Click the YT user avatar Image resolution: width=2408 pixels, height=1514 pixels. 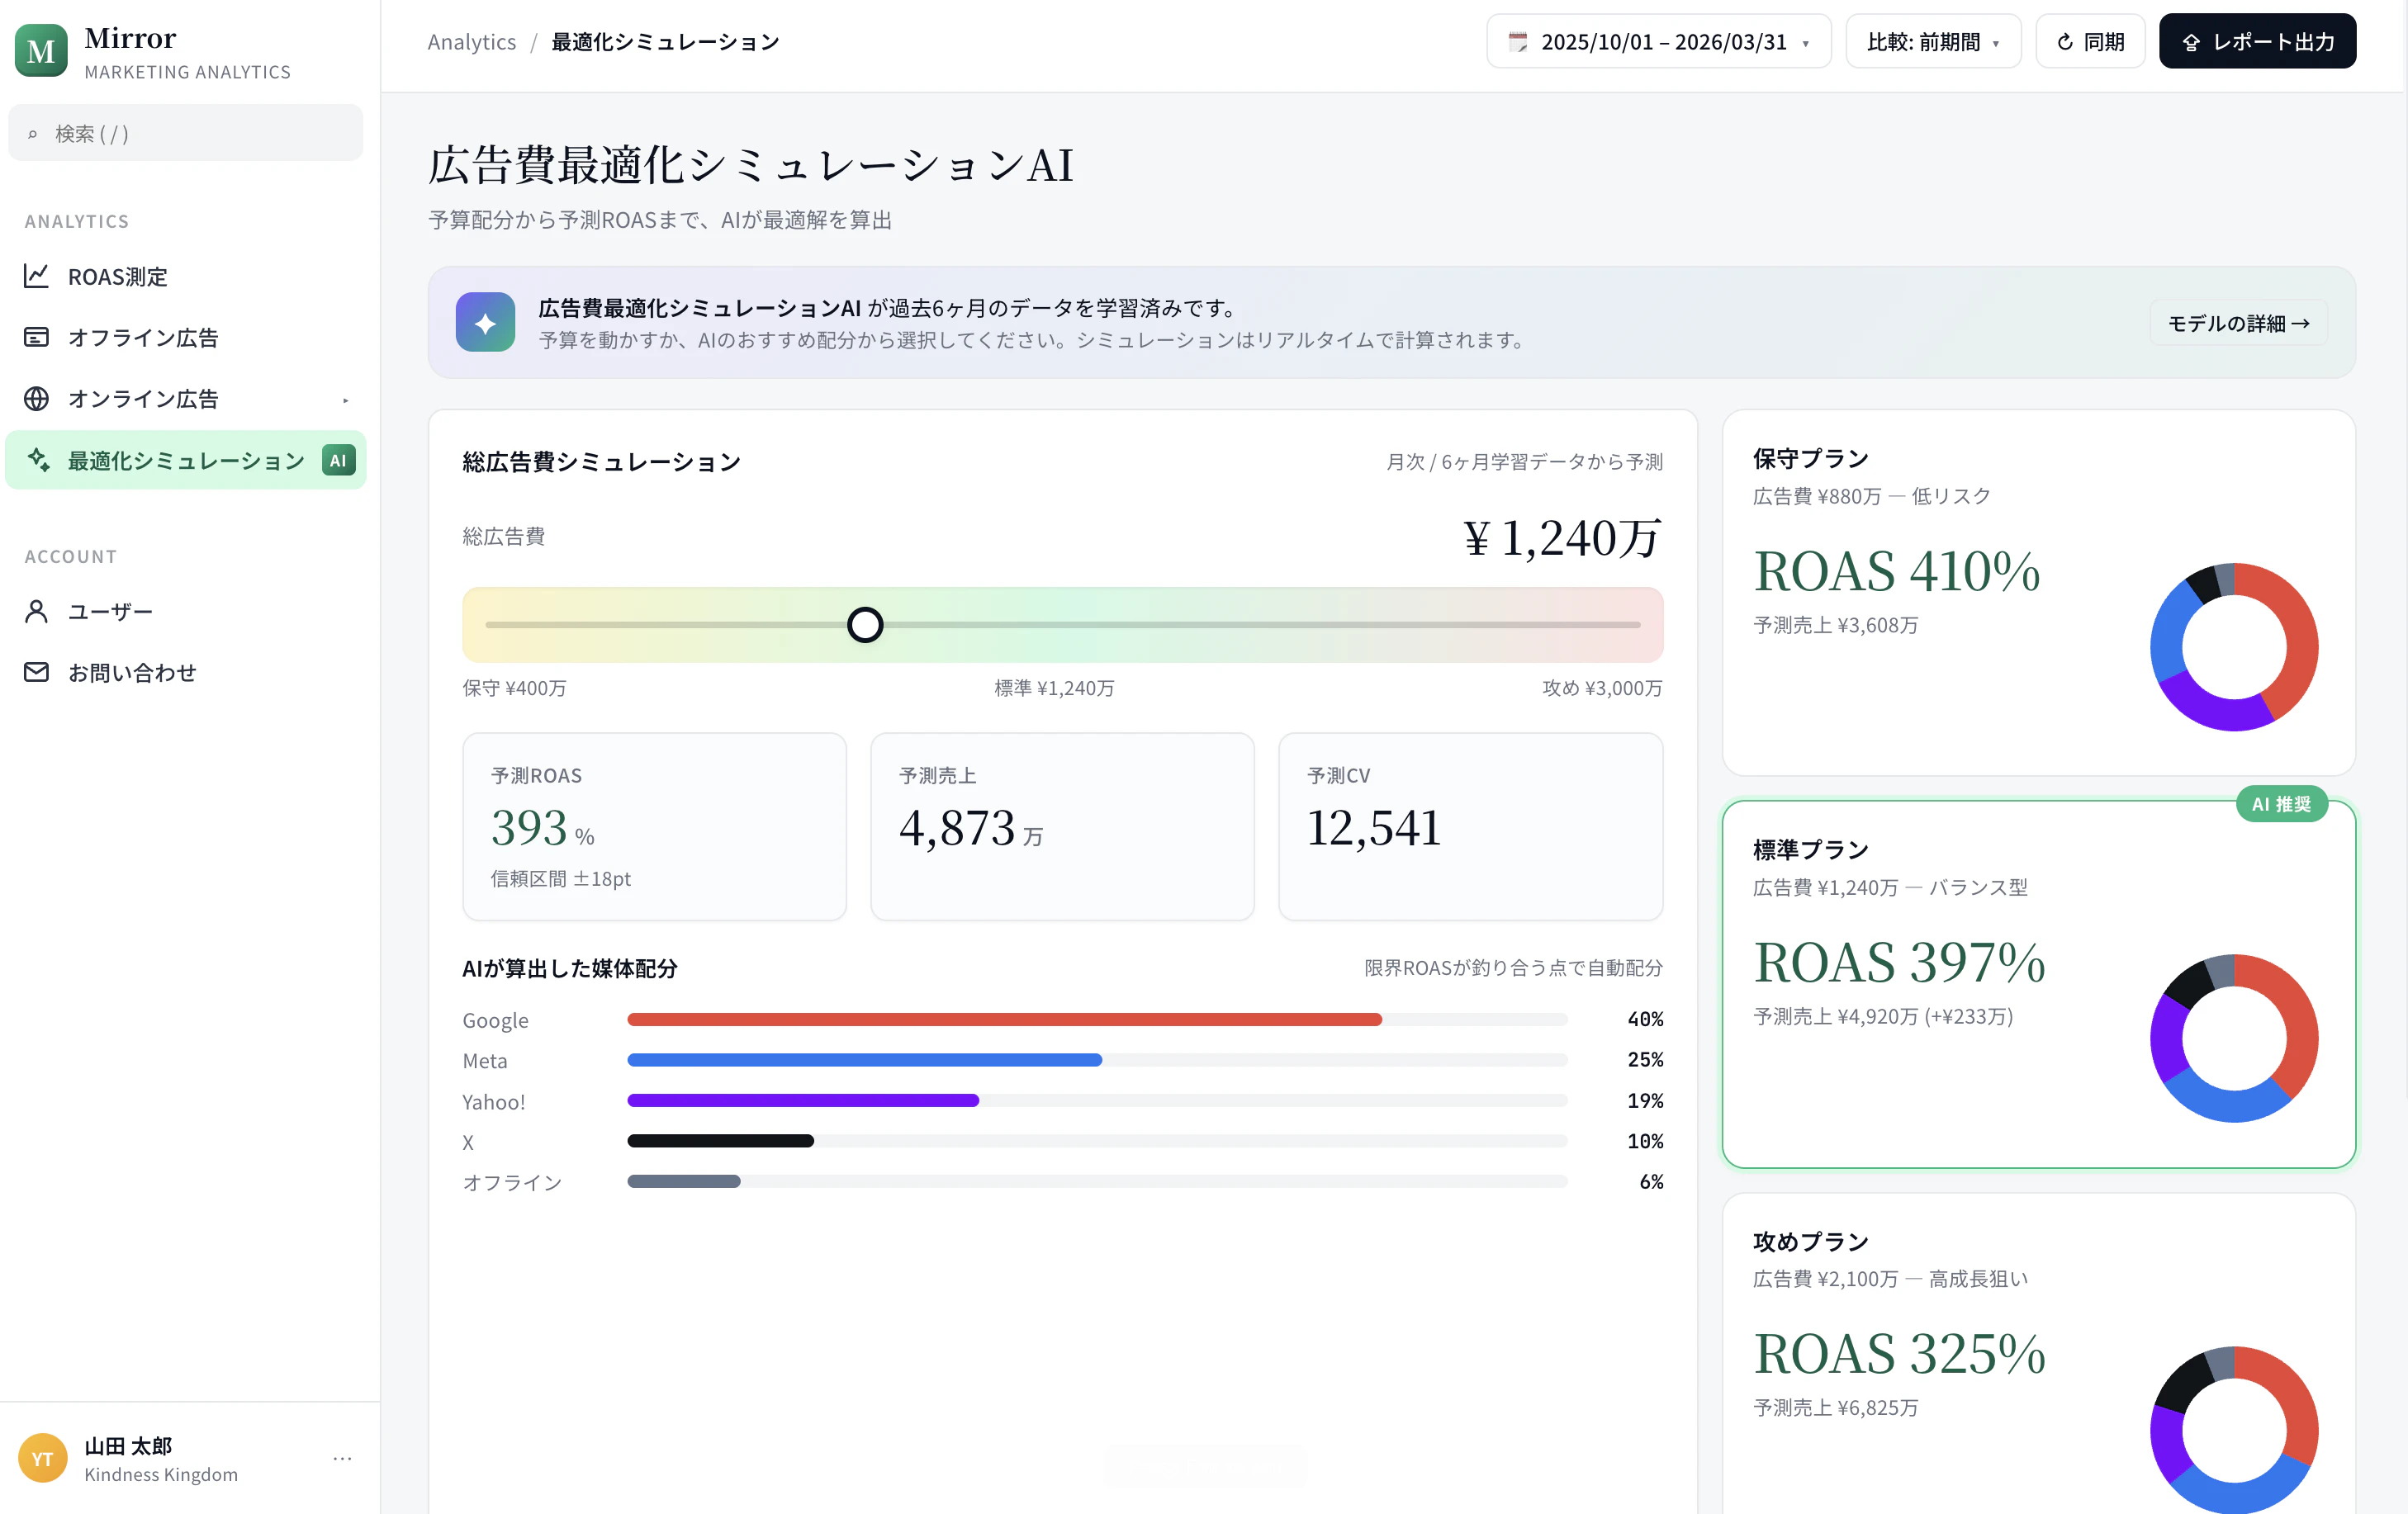click(x=42, y=1458)
